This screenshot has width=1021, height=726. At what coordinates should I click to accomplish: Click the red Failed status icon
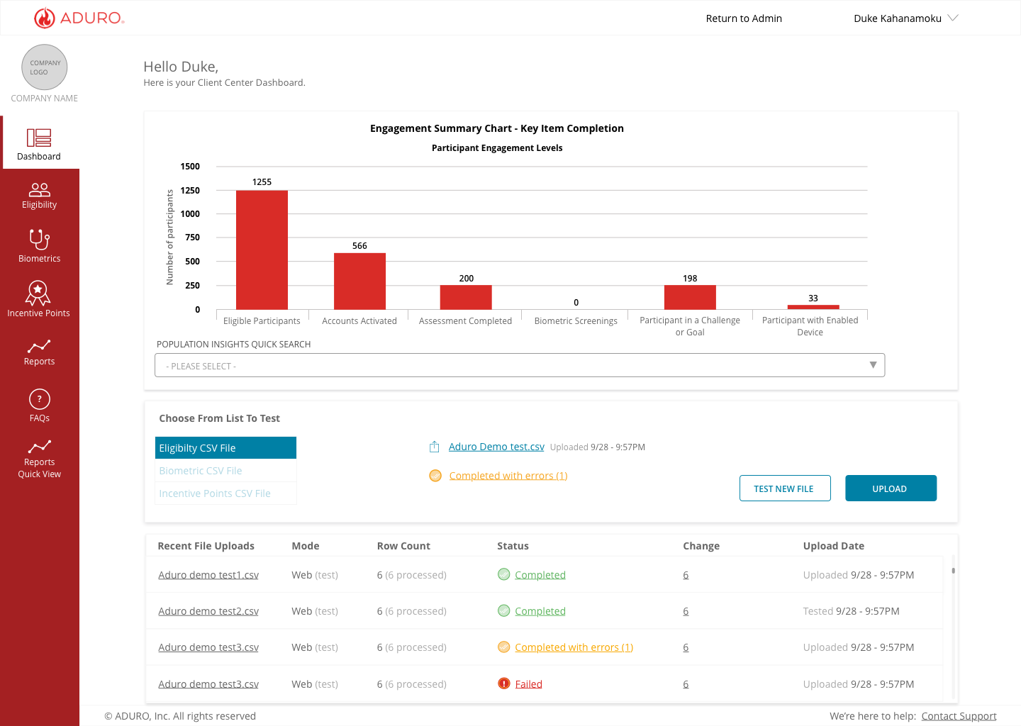pyautogui.click(x=503, y=683)
